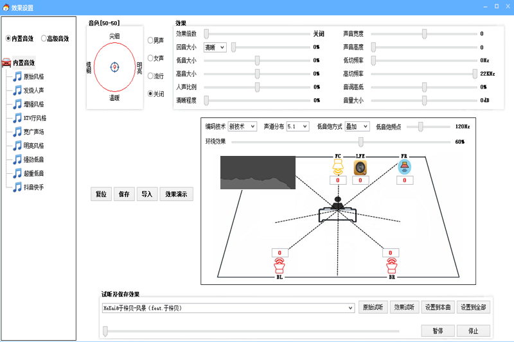514x342 pixels.
Task: Open the 低音炮方式 dropdown
Action: click(357, 126)
